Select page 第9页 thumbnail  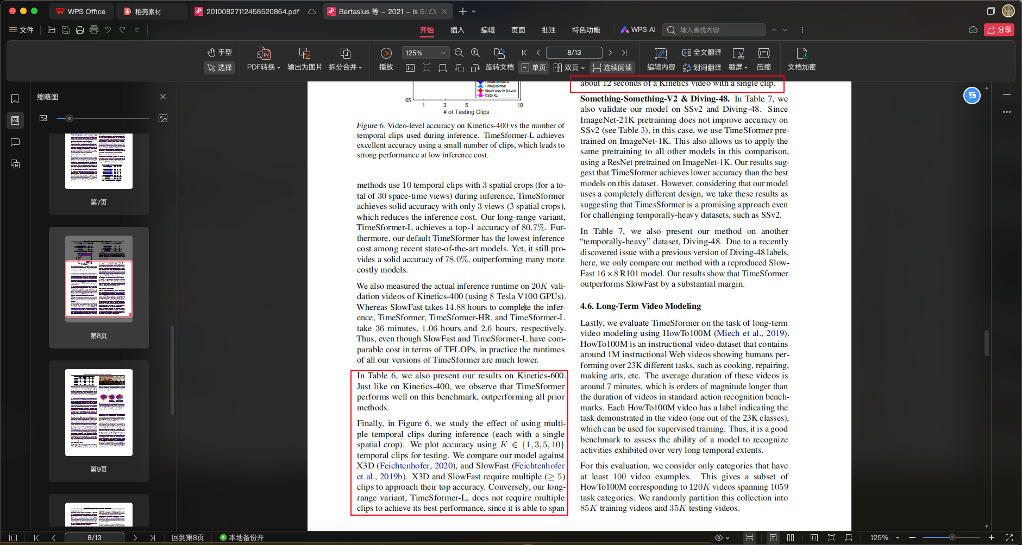coord(99,421)
